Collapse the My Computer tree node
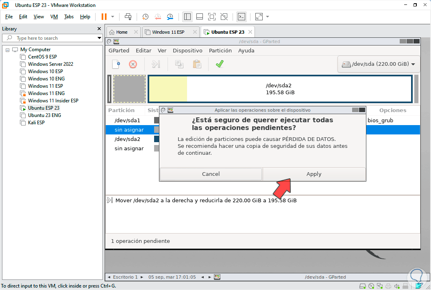The height and width of the screenshot is (290, 431). pyautogui.click(x=7, y=50)
